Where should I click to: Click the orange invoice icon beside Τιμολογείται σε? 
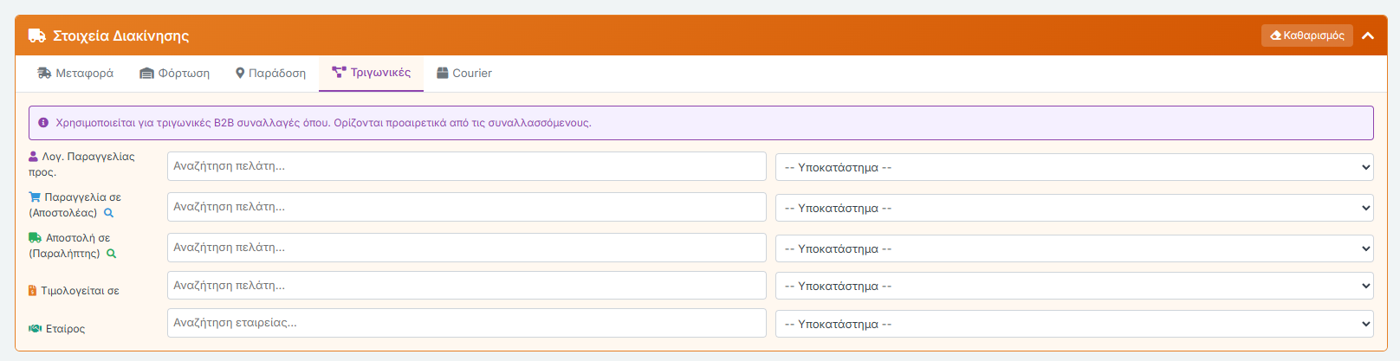(33, 291)
